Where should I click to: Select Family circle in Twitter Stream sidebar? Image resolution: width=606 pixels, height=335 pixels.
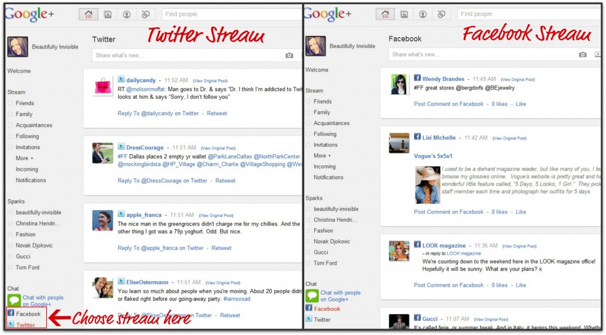click(24, 114)
